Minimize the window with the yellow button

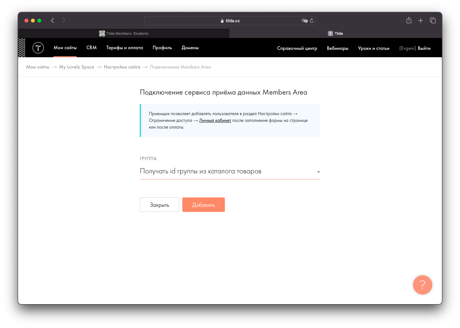point(33,21)
